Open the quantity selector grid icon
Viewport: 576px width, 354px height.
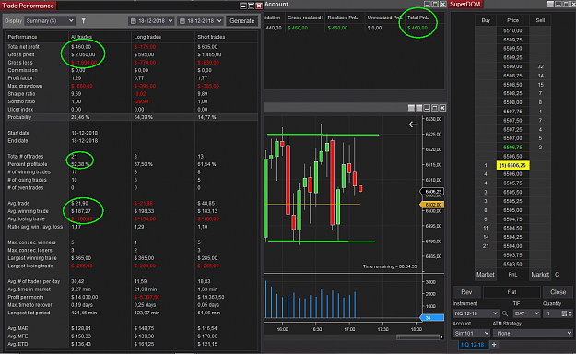click(x=564, y=313)
